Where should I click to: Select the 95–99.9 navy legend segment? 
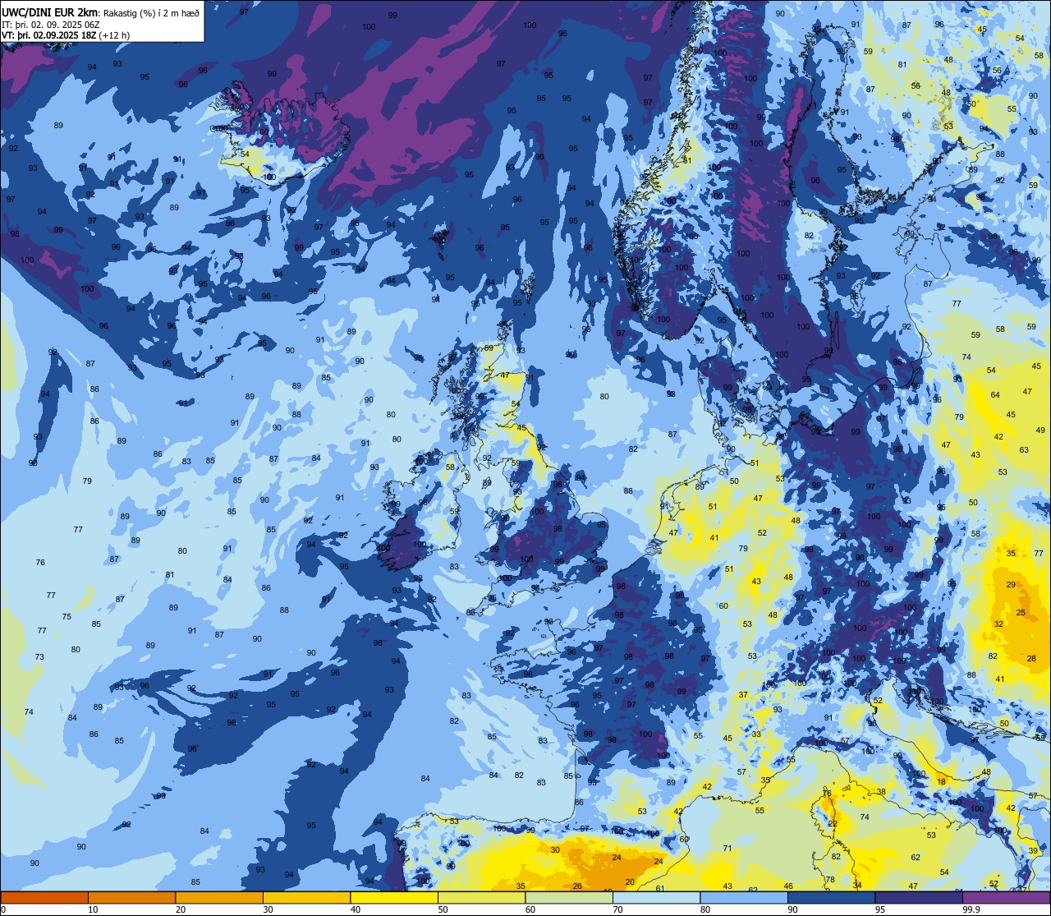click(919, 898)
